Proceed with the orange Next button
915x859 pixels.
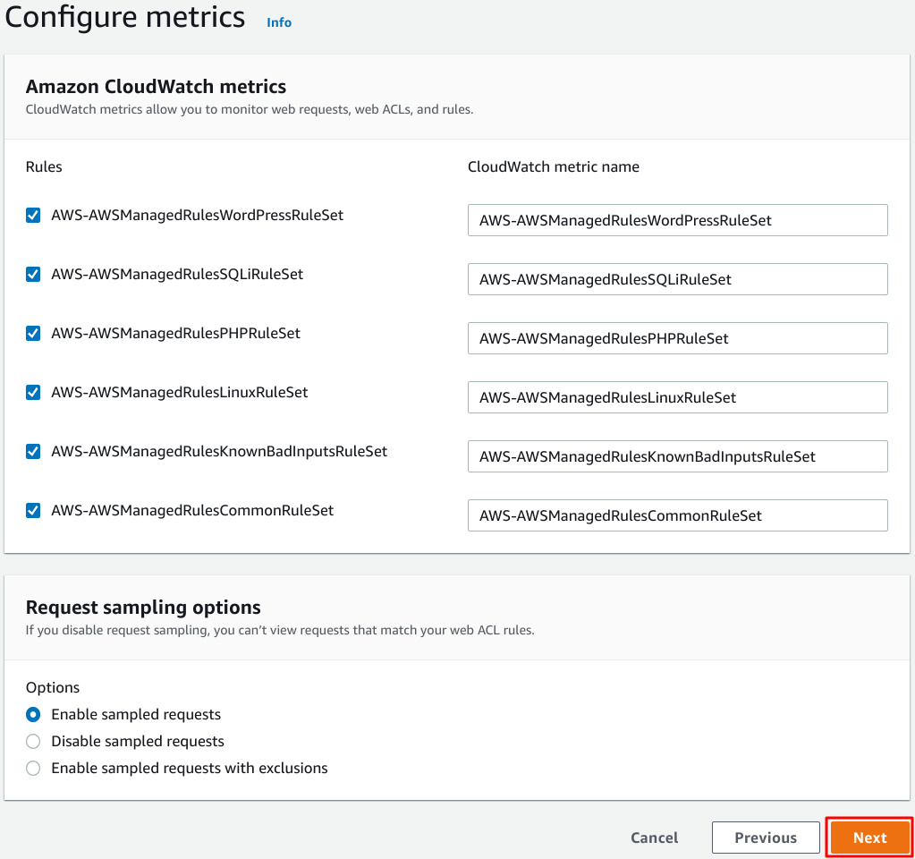click(x=869, y=838)
